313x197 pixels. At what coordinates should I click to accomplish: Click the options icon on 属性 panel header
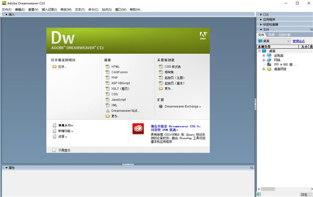tap(252, 168)
